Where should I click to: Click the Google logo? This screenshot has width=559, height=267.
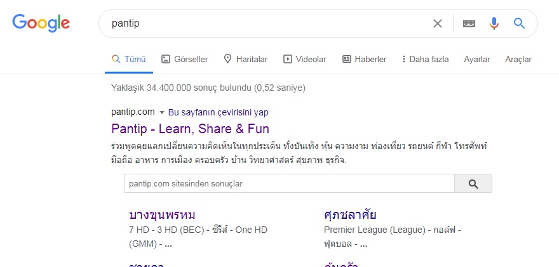[x=41, y=23]
